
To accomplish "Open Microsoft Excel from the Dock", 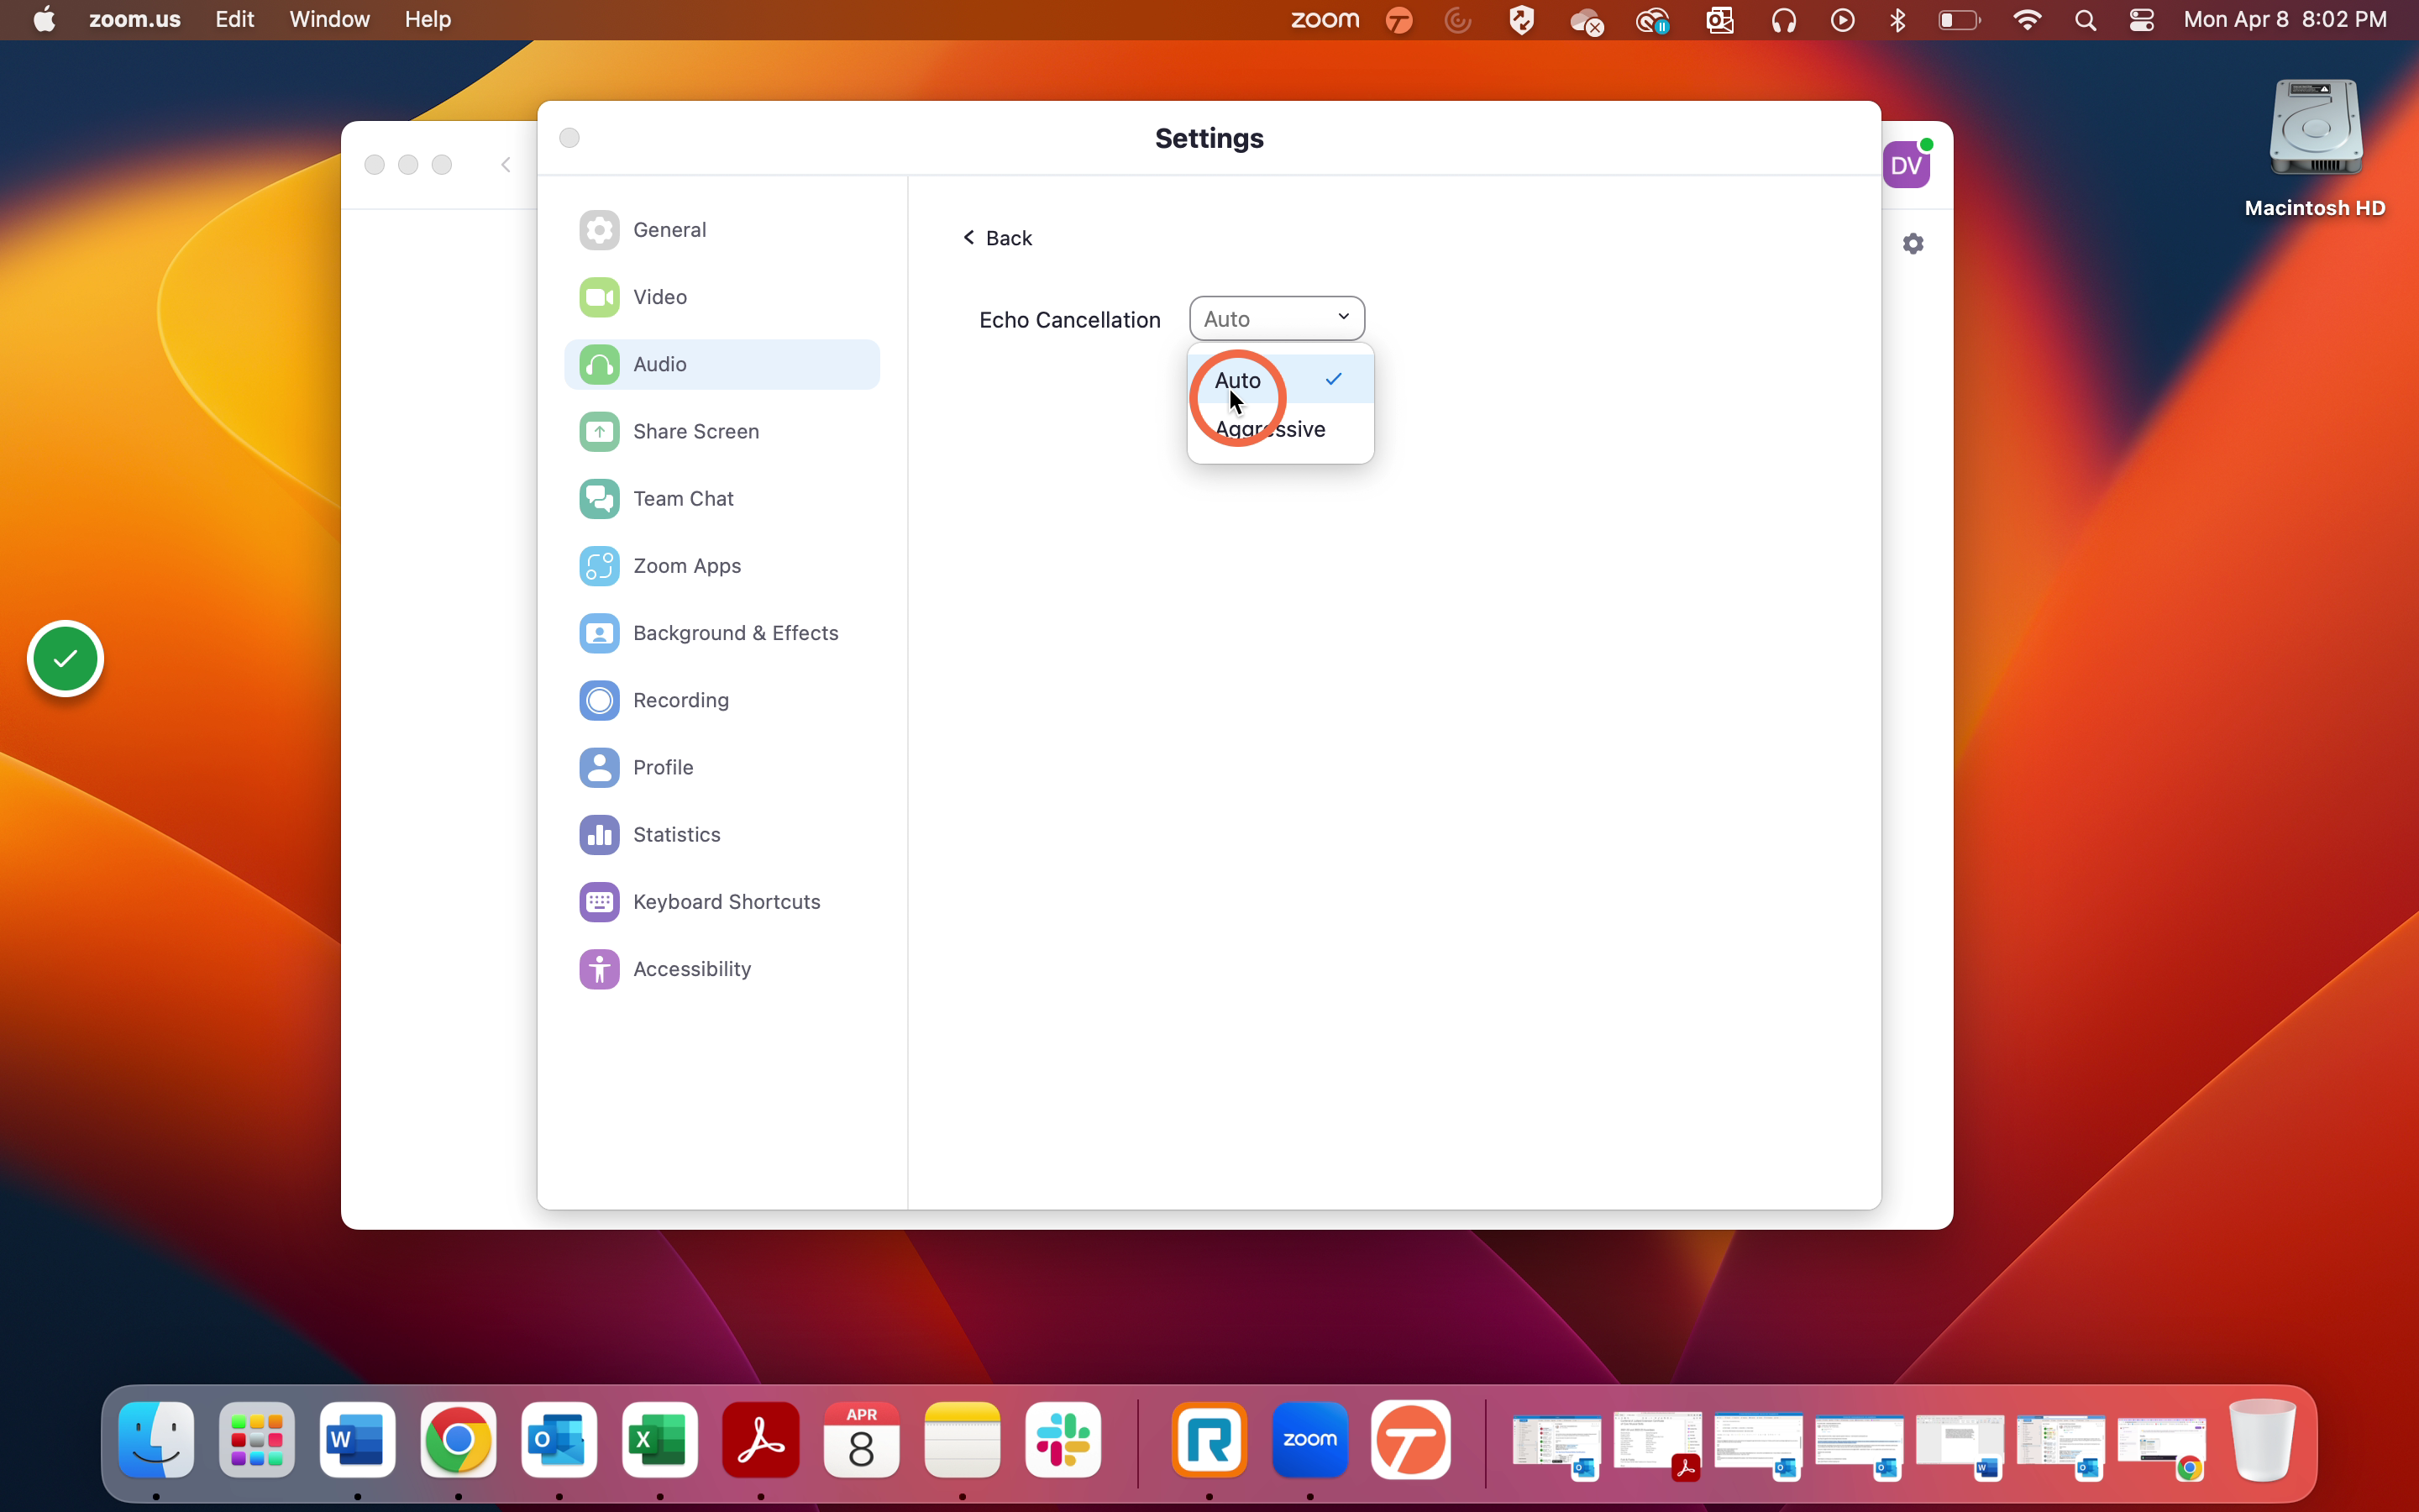I will 659,1440.
